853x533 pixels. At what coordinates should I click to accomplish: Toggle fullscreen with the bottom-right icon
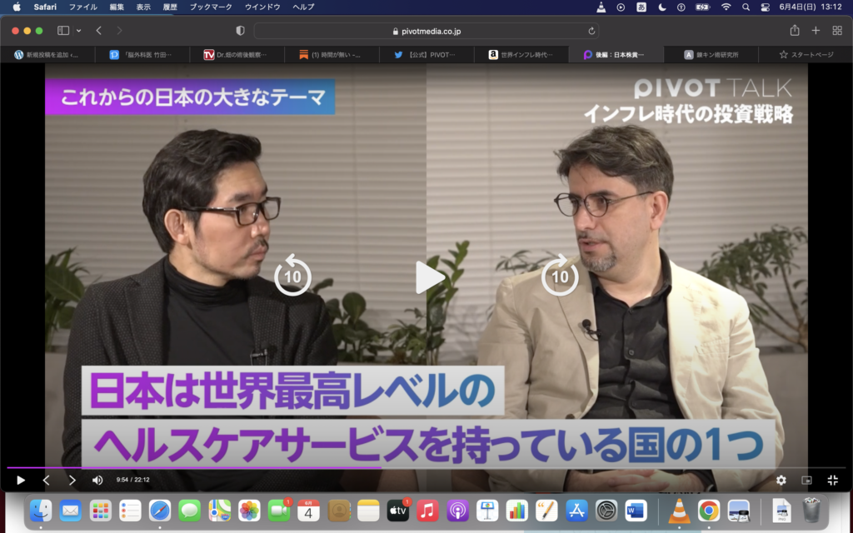(x=830, y=481)
